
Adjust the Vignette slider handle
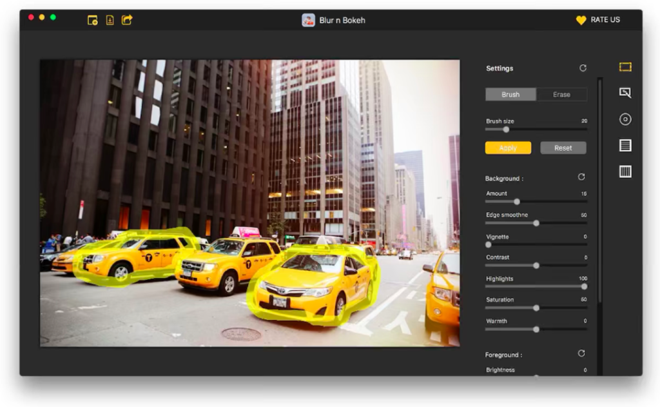pos(489,244)
